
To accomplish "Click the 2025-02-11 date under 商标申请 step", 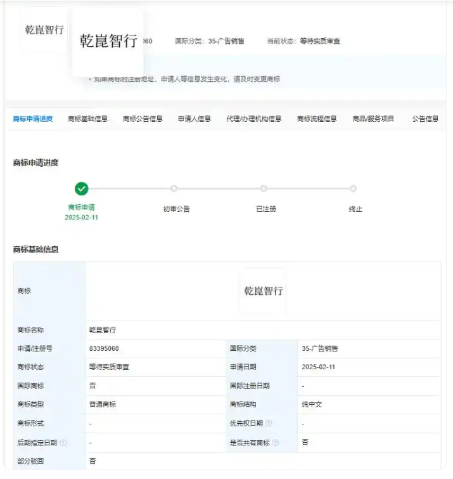I will (82, 218).
